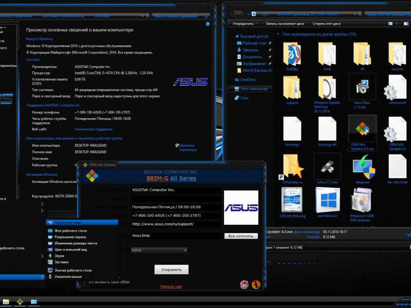Select 'Значки рабочего стола' menu entry
411x308 pixels.
82,271
